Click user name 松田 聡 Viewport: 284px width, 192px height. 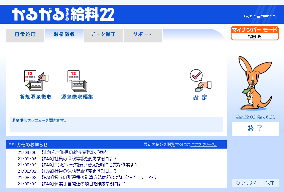point(255,37)
